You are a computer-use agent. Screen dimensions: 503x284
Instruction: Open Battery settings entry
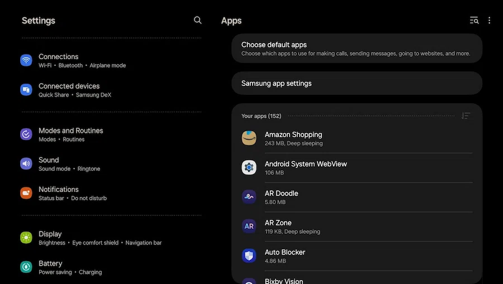111,267
